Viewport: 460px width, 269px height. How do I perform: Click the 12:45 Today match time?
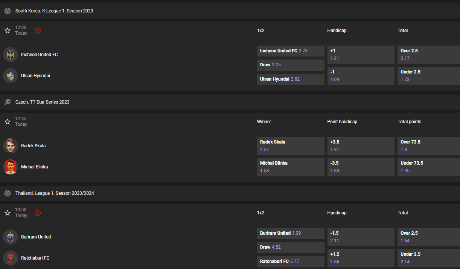21,122
